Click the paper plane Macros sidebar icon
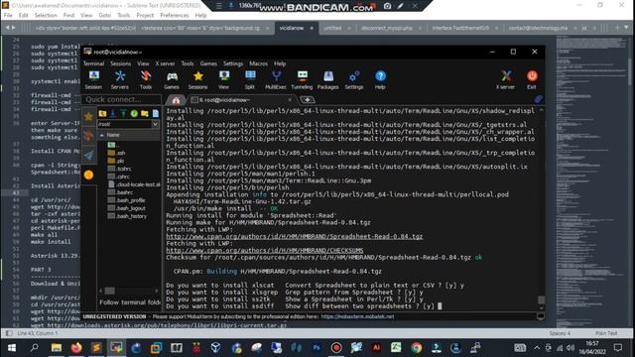 tap(88, 156)
